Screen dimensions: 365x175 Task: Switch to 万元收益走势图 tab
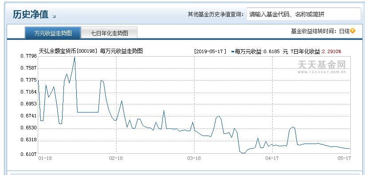(x=53, y=33)
